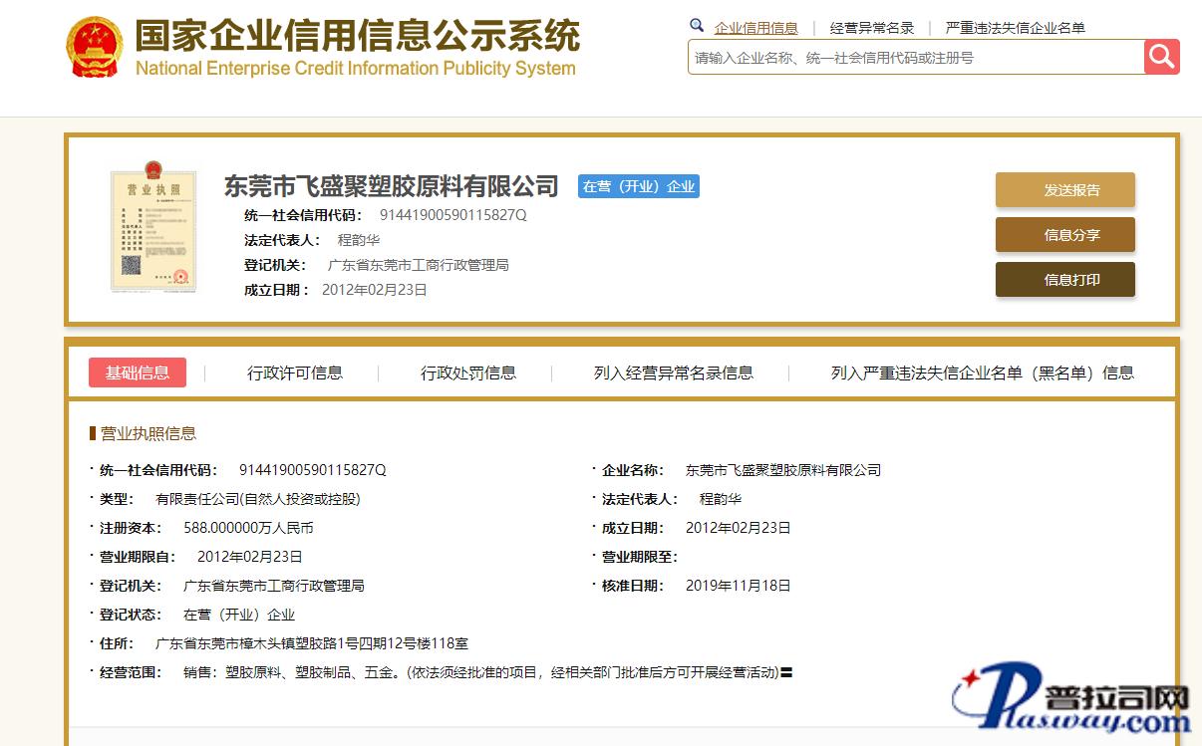This screenshot has width=1202, height=746.
Task: Click the 在营（开业）企业 status badge
Action: [x=639, y=186]
